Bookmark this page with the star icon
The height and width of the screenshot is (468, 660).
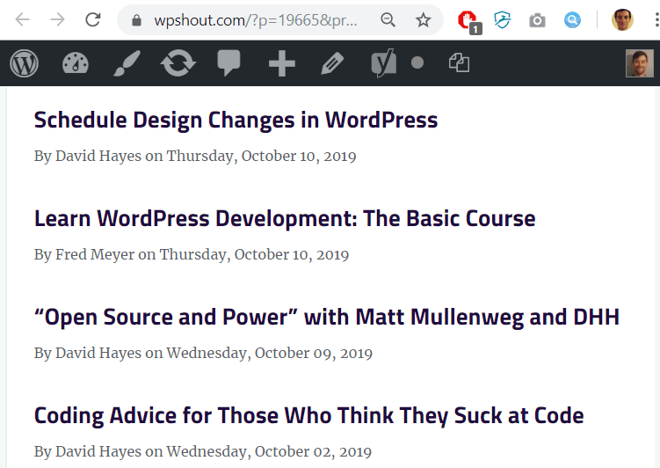click(x=424, y=19)
